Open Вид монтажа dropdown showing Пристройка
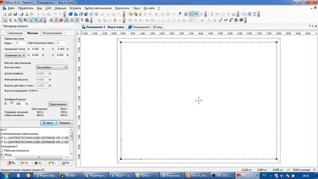 click(52, 68)
